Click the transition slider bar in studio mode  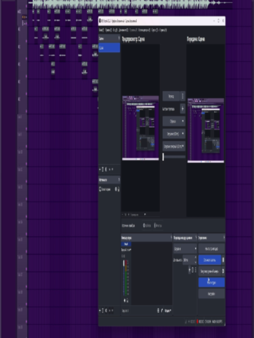pyautogui.click(x=174, y=156)
